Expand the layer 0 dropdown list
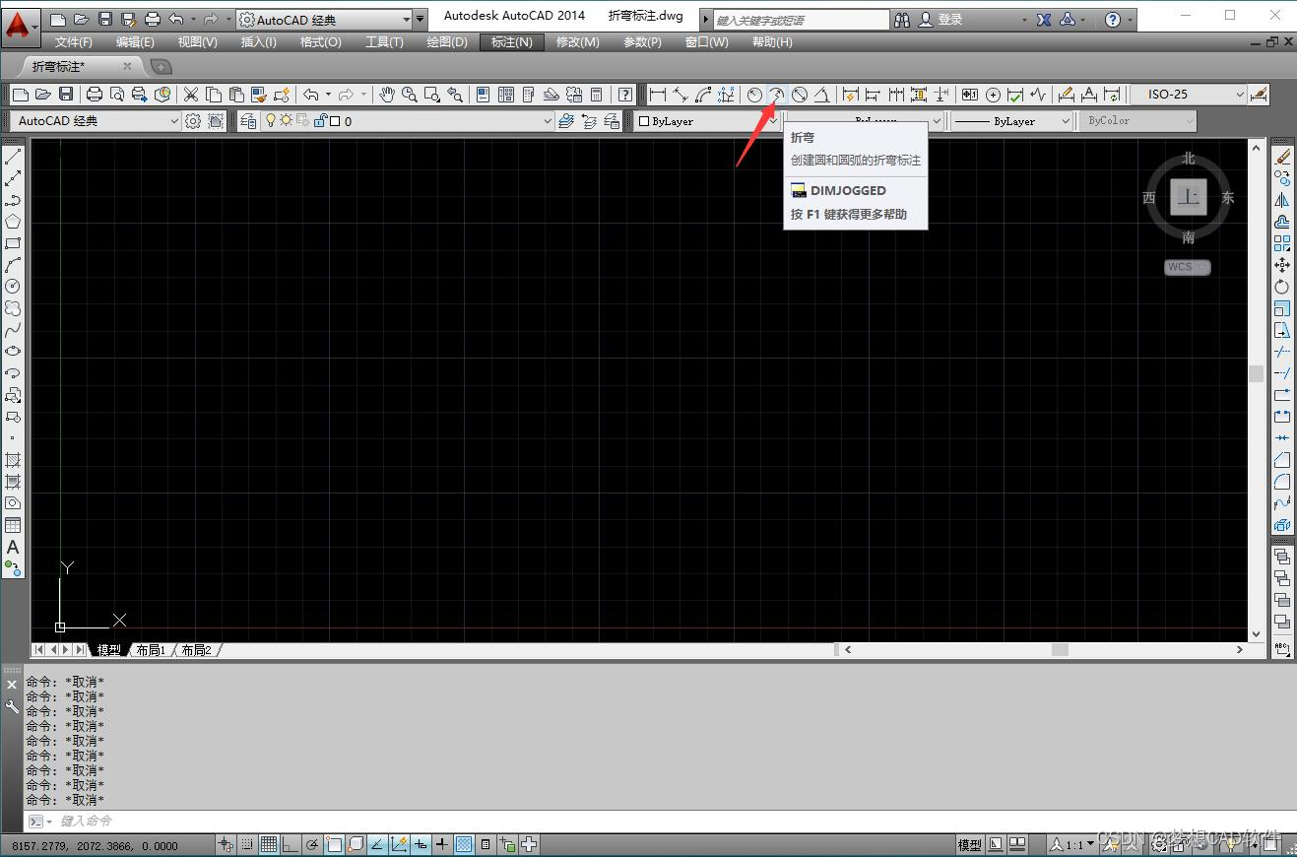 coord(548,121)
